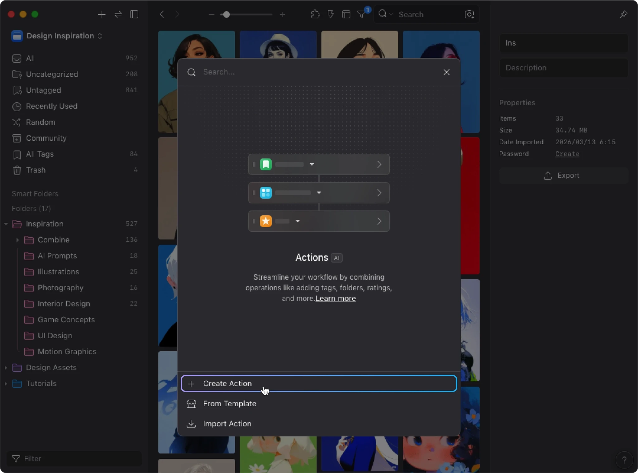
Task: Click the search-by-image camera icon
Action: tap(469, 15)
